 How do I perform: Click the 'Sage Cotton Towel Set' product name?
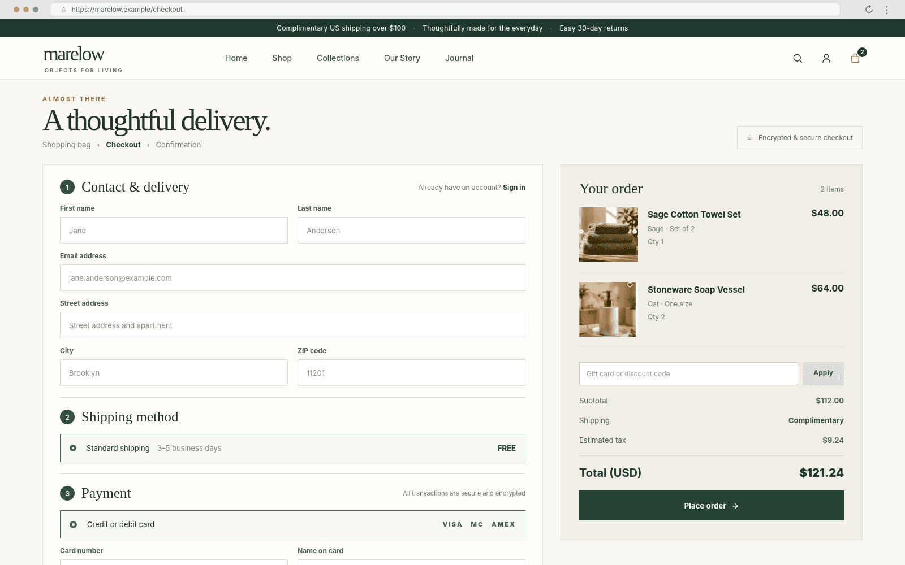(694, 215)
